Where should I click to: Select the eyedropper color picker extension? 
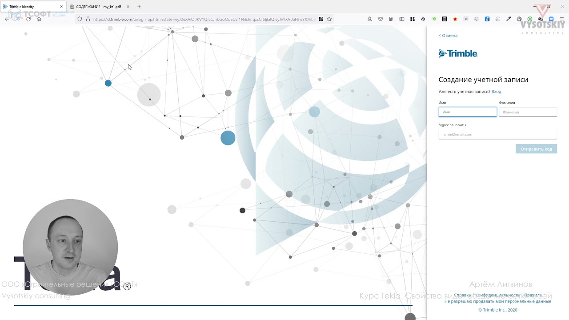509,19
